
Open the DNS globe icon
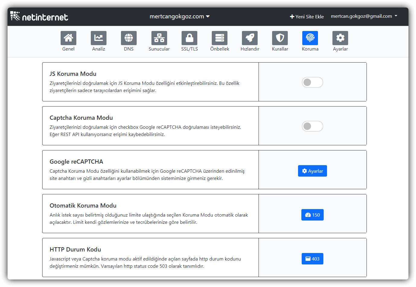(x=129, y=38)
